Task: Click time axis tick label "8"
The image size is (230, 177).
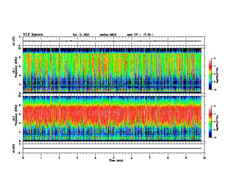Action: click(168, 158)
